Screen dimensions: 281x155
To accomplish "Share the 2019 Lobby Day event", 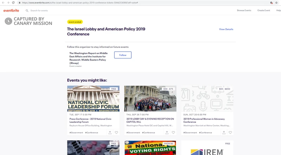I will coord(167,133).
